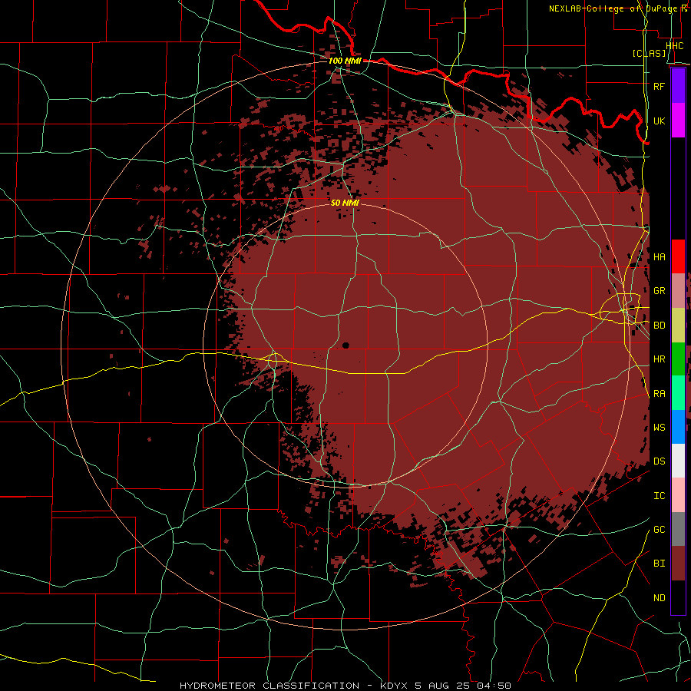The width and height of the screenshot is (691, 691).
Task: Click the UK magenta legend swatch
Action: click(x=678, y=121)
